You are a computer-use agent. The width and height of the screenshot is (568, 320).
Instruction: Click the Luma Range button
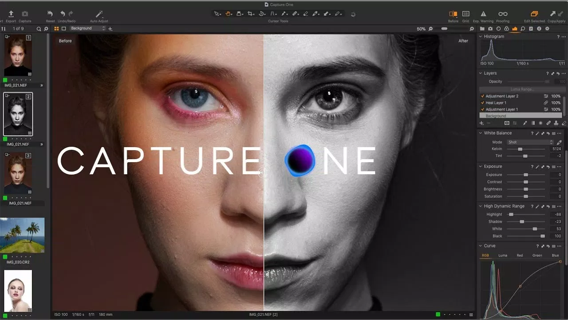pos(521,88)
